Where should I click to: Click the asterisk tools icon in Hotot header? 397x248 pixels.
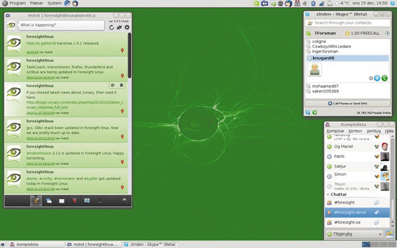pos(119,27)
